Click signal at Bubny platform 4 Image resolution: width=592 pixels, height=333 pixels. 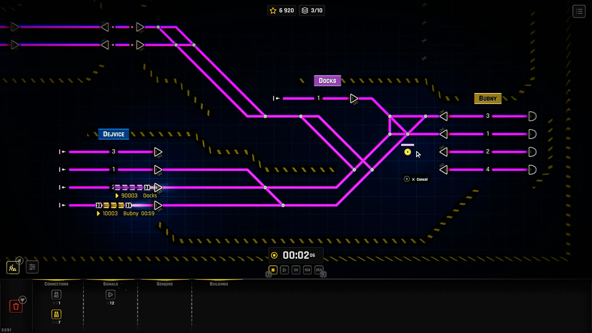coord(443,170)
